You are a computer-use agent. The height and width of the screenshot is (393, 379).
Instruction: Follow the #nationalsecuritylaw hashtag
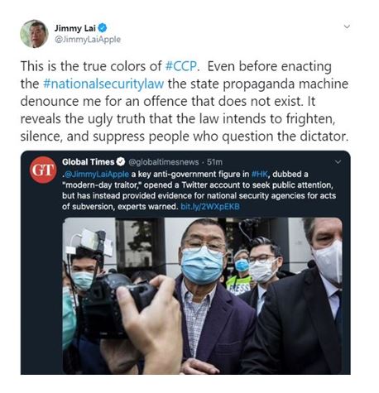[x=103, y=84]
